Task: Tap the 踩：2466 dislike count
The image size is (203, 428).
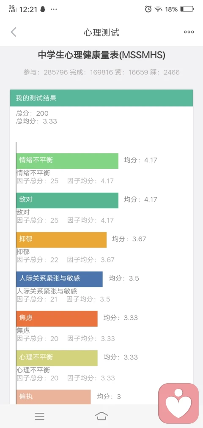Action: coord(165,72)
